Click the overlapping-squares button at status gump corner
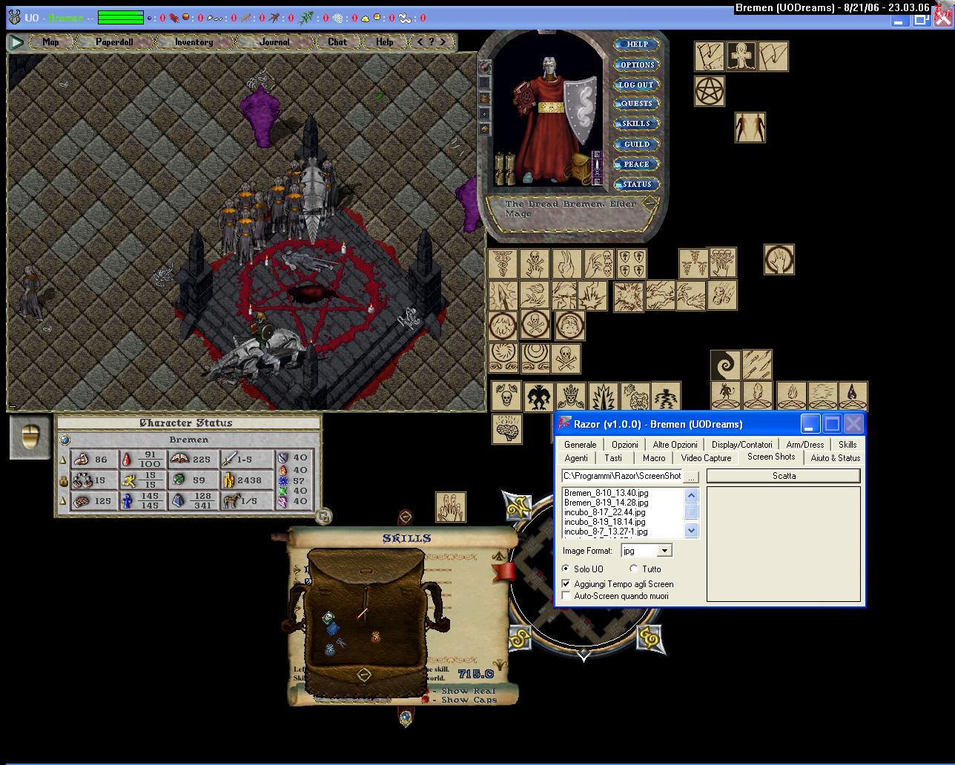This screenshot has height=765, width=955. (x=323, y=516)
